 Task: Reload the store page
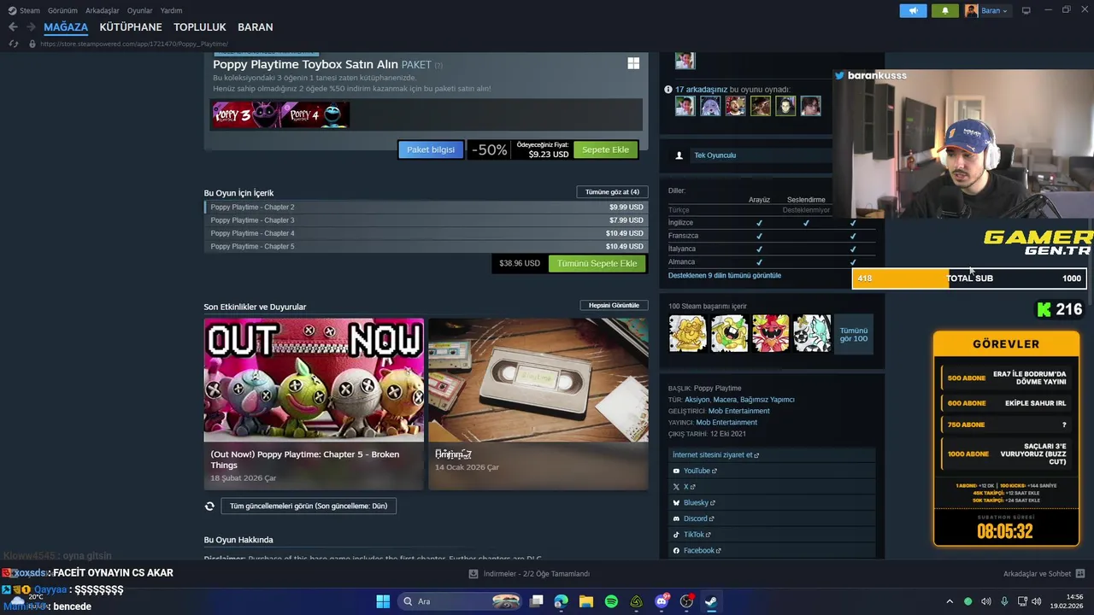(x=13, y=44)
